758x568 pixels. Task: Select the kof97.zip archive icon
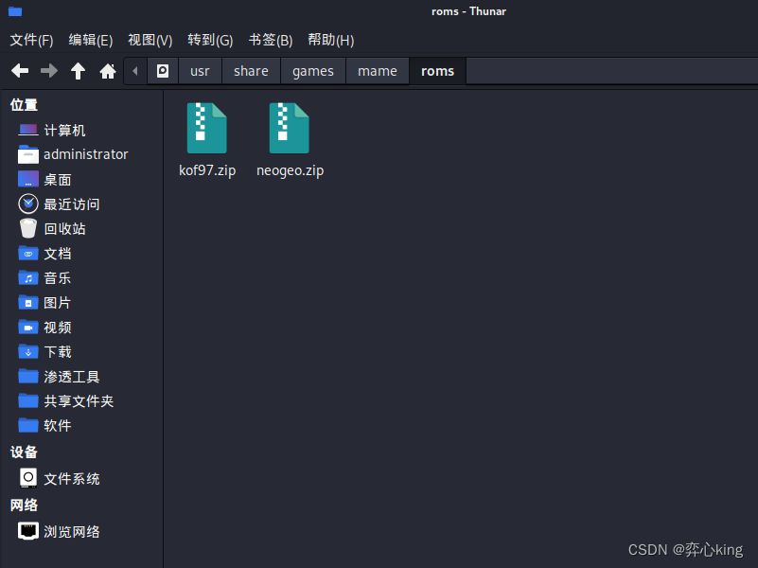point(207,128)
